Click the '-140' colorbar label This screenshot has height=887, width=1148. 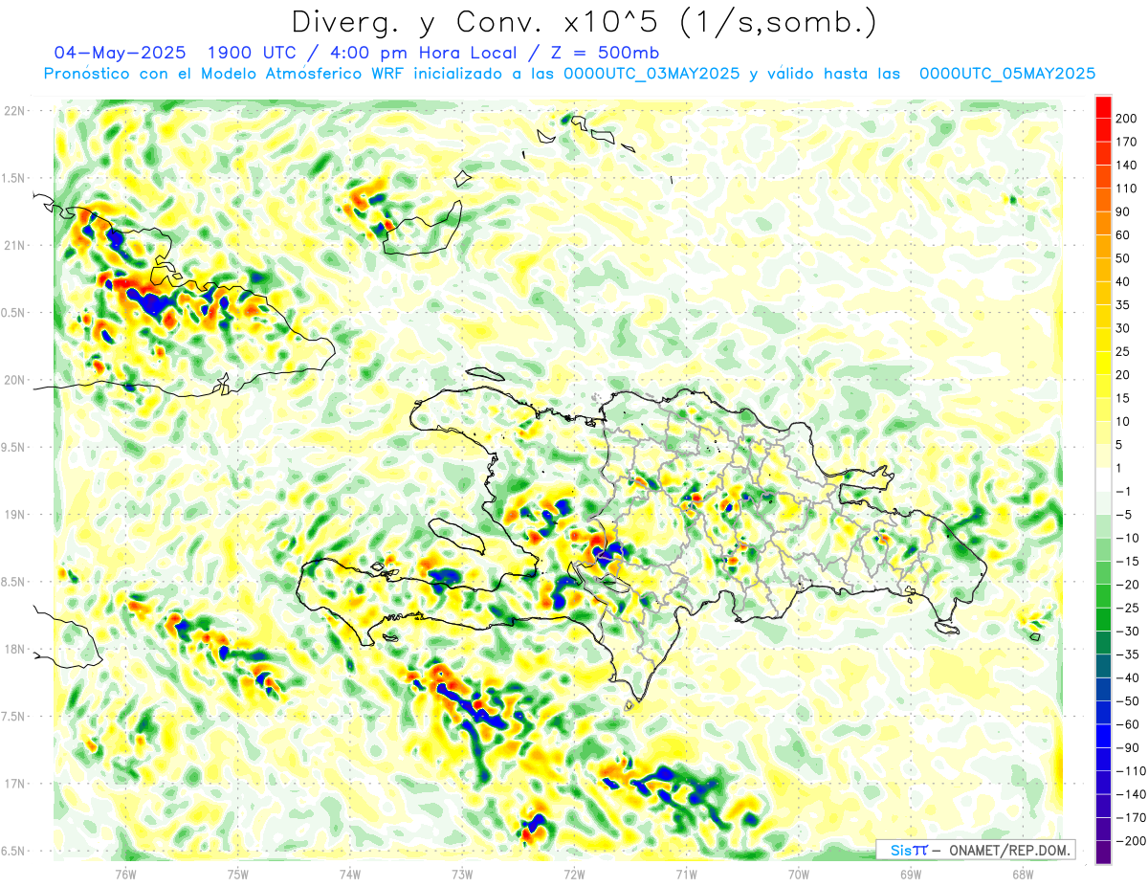[x=1132, y=795]
